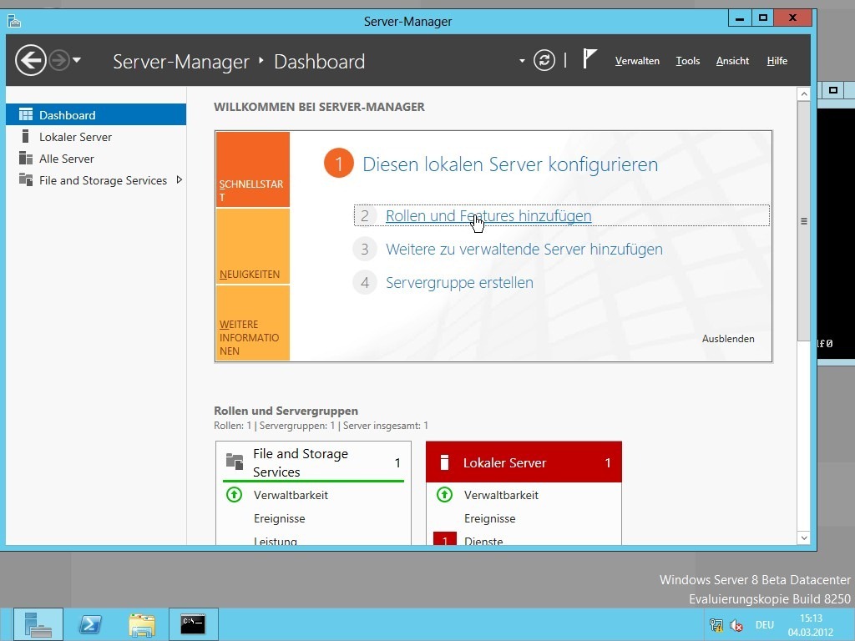This screenshot has height=641, width=855.
Task: Open the Tools menu
Action: [x=688, y=61]
